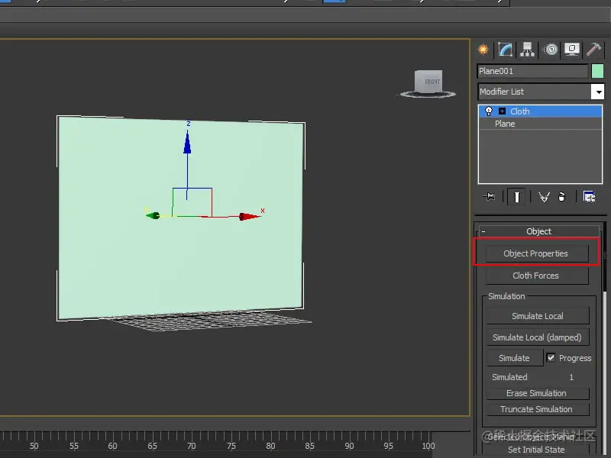The width and height of the screenshot is (611, 458).
Task: Expand the Cloth modifier sub-objects
Action: 502,111
